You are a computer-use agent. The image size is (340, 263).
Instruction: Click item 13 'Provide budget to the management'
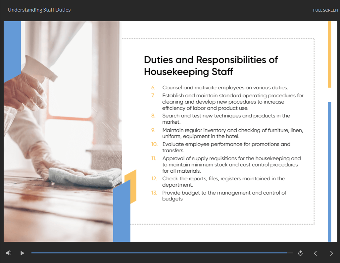coord(224,196)
